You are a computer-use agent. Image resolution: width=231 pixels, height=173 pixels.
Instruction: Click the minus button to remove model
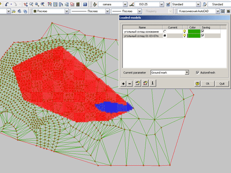(x=130, y=83)
